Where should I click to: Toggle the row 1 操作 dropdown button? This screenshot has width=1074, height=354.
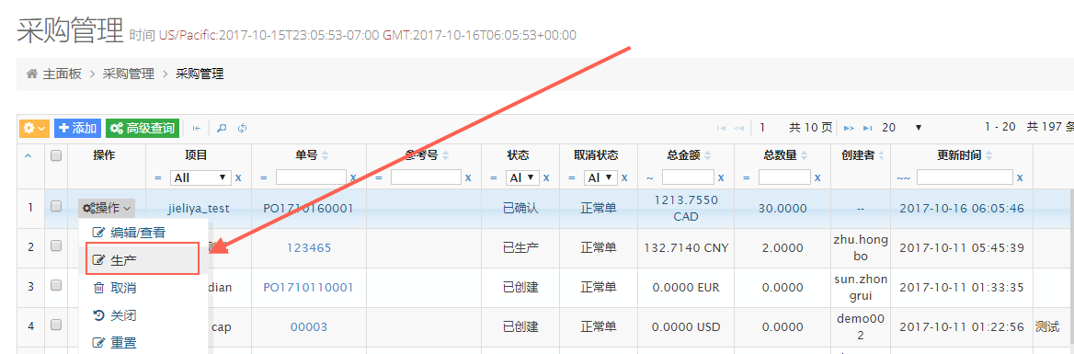[106, 208]
